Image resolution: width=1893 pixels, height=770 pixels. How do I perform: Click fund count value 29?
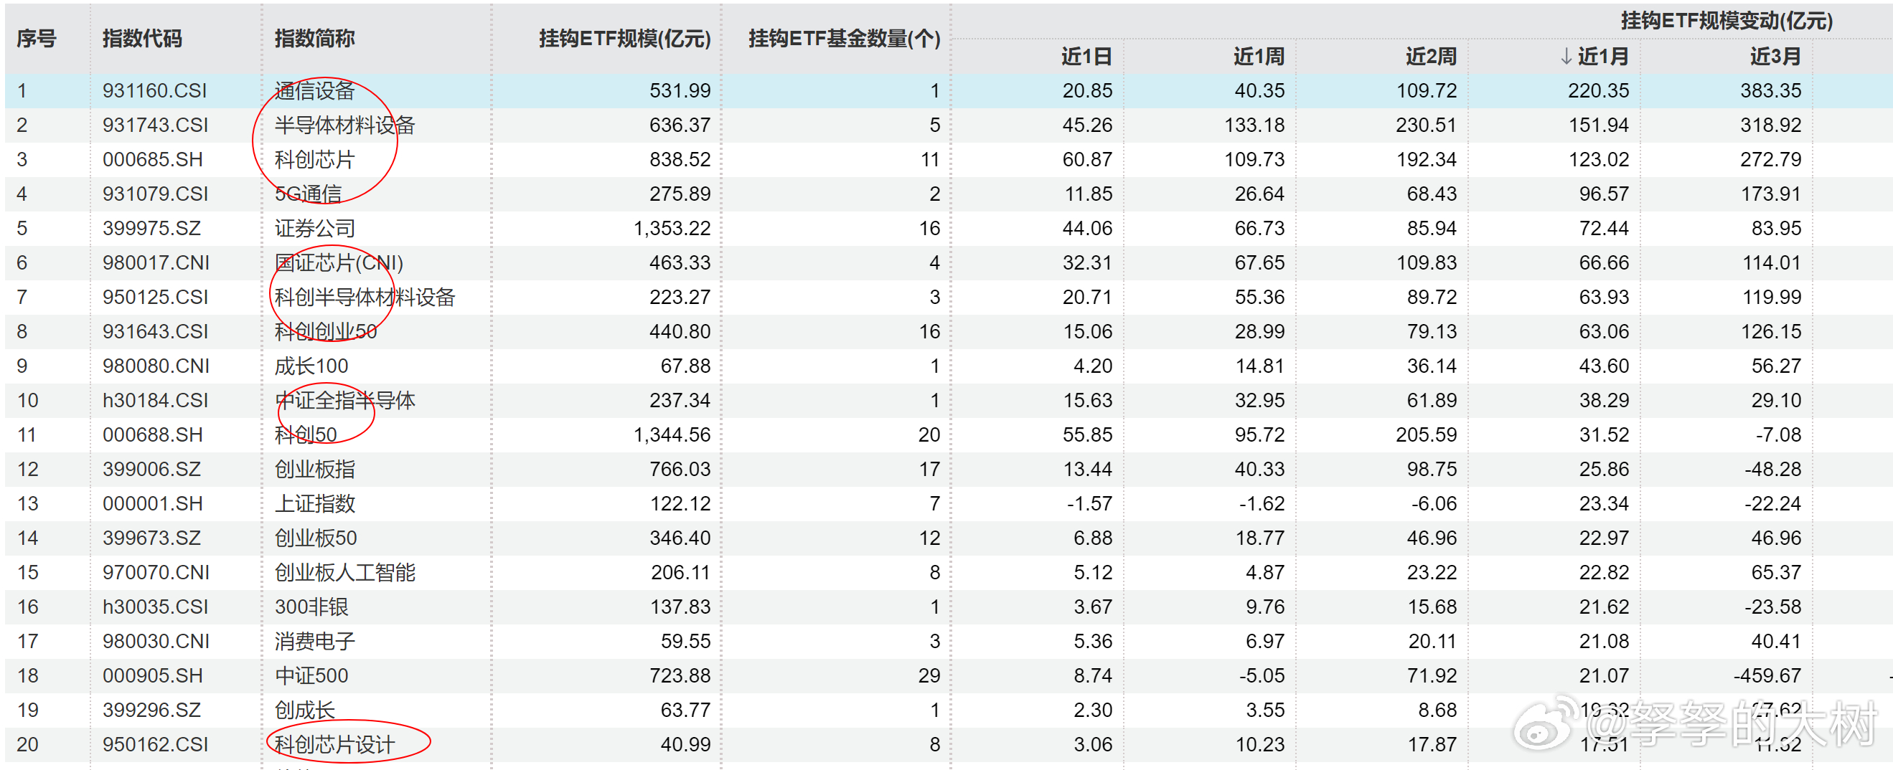(929, 675)
